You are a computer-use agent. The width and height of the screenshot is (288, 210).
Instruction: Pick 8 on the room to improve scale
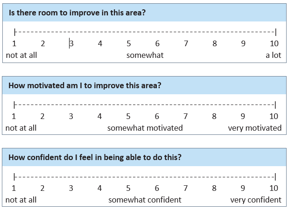(215, 44)
